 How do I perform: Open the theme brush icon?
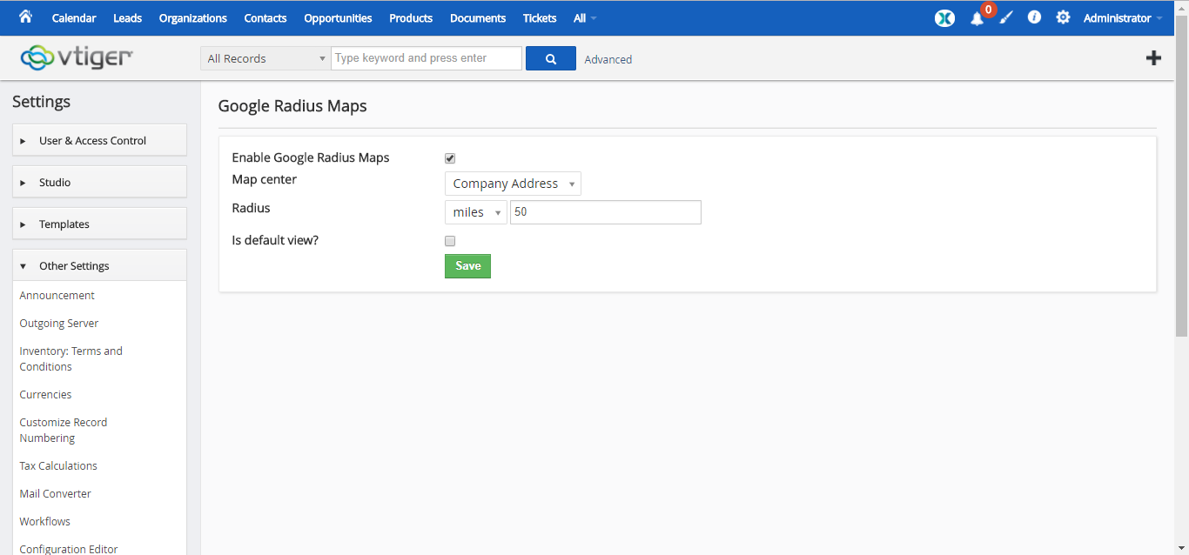1006,17
